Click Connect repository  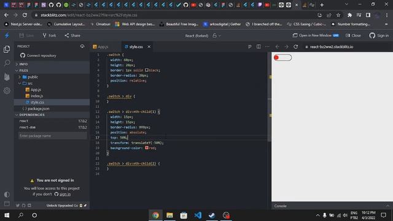coord(38,55)
